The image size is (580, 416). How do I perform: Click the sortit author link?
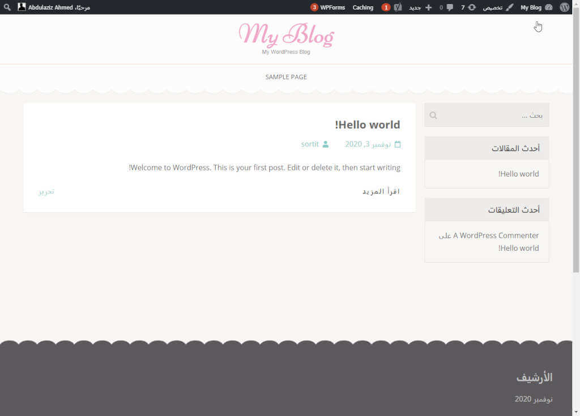pyautogui.click(x=310, y=144)
